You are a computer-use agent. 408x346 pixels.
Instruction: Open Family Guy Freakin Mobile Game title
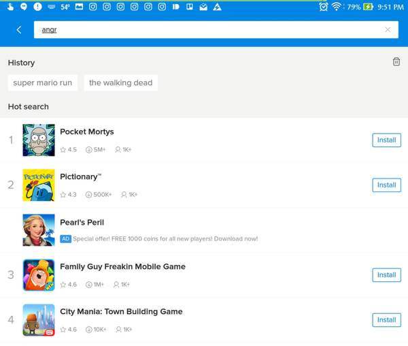(x=123, y=267)
